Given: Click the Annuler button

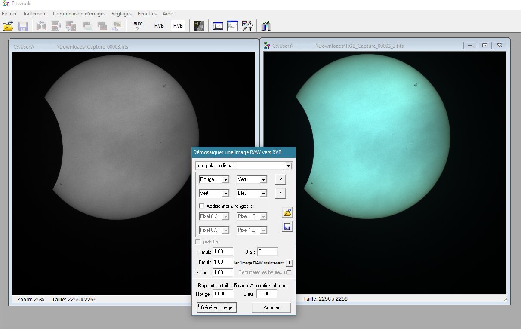Looking at the screenshot, I should click(x=271, y=307).
